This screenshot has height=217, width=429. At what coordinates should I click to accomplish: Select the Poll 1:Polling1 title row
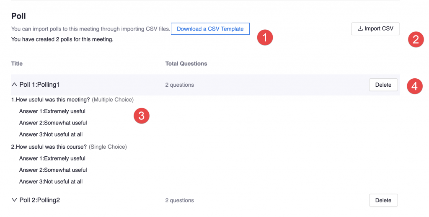[x=205, y=85]
